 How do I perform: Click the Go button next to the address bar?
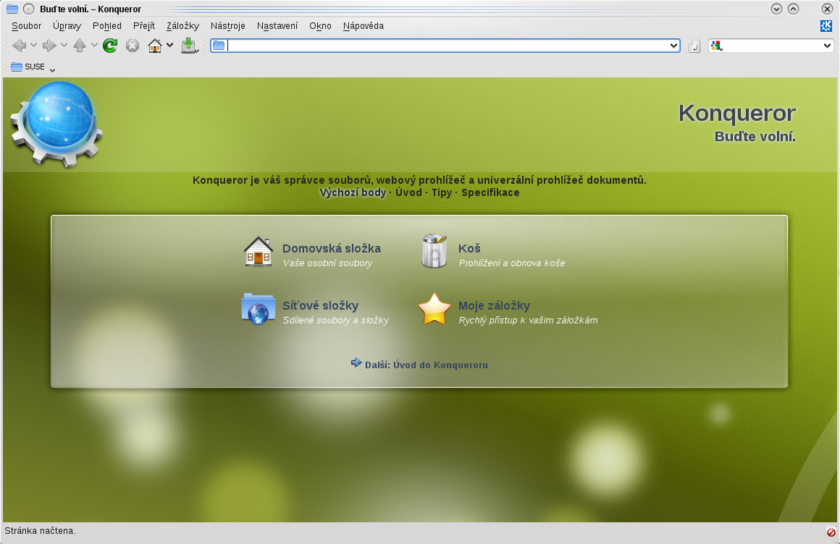click(694, 46)
